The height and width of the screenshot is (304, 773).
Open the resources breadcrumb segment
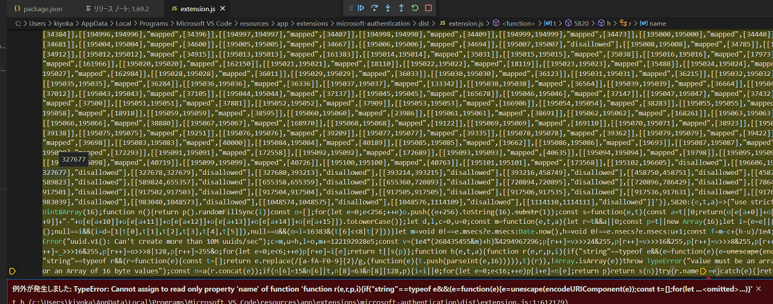254,23
